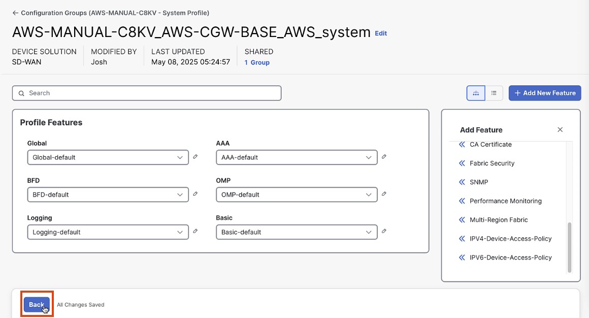Click the Back button

37,304
